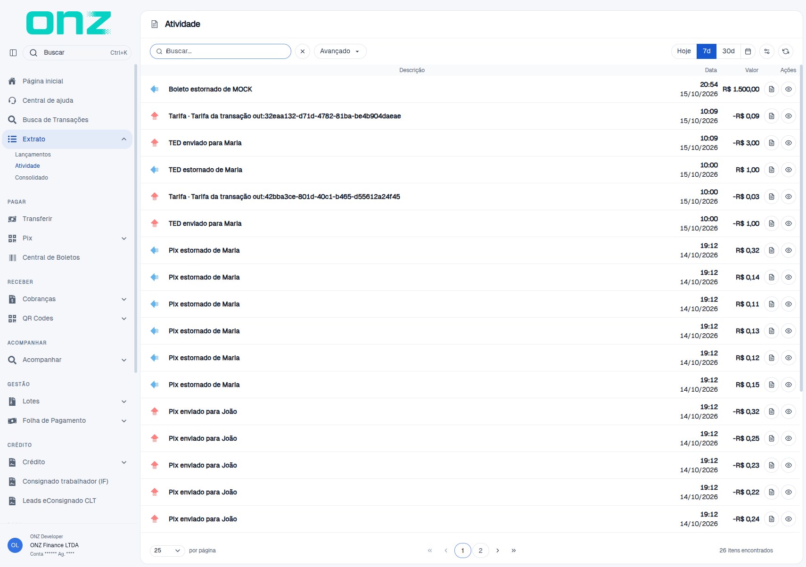View details of Pix estornado R$ 0,14
Screen dimensions: 806x567
[789, 277]
